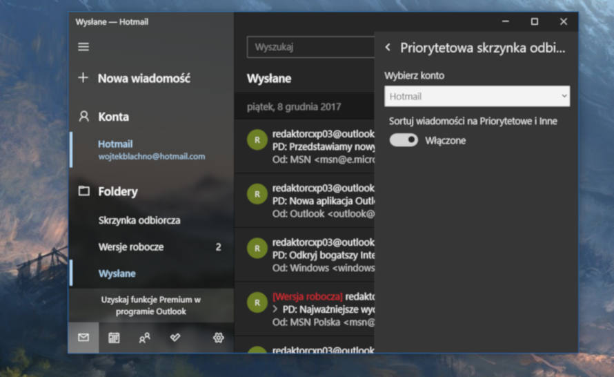The height and width of the screenshot is (377, 614).
Task: Open the hamburger navigation menu
Action: [x=83, y=47]
